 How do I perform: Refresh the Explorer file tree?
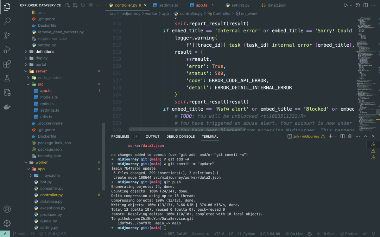pyautogui.click(x=83, y=5)
